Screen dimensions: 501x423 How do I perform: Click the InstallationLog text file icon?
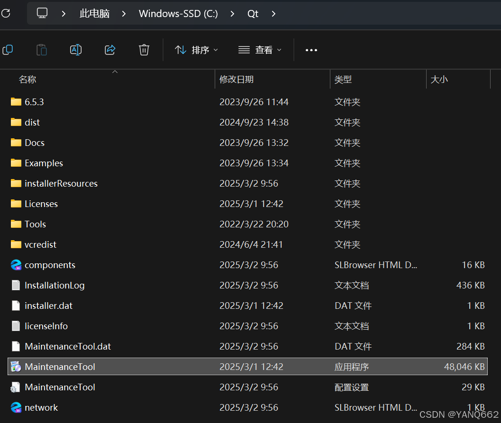16,285
